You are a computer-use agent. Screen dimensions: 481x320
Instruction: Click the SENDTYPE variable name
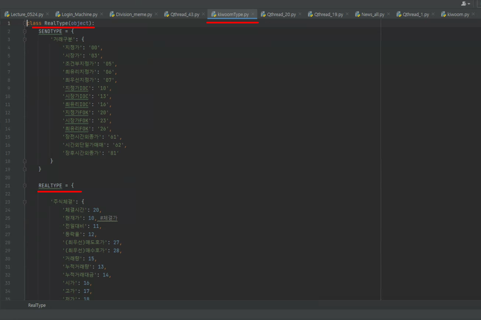50,31
